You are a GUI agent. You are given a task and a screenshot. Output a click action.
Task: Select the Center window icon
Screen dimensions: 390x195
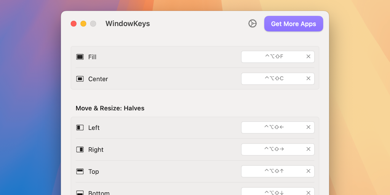80,79
